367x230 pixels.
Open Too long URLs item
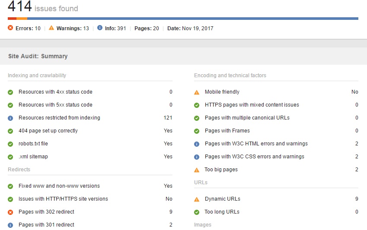222,212
